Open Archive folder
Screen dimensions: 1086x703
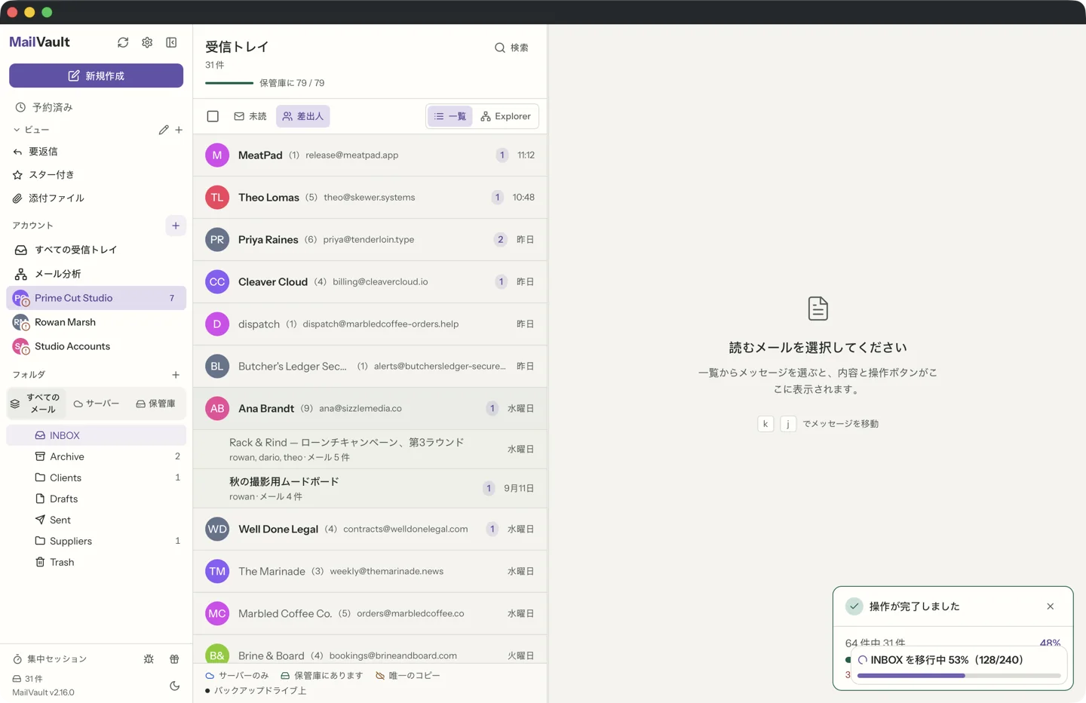(x=96, y=456)
